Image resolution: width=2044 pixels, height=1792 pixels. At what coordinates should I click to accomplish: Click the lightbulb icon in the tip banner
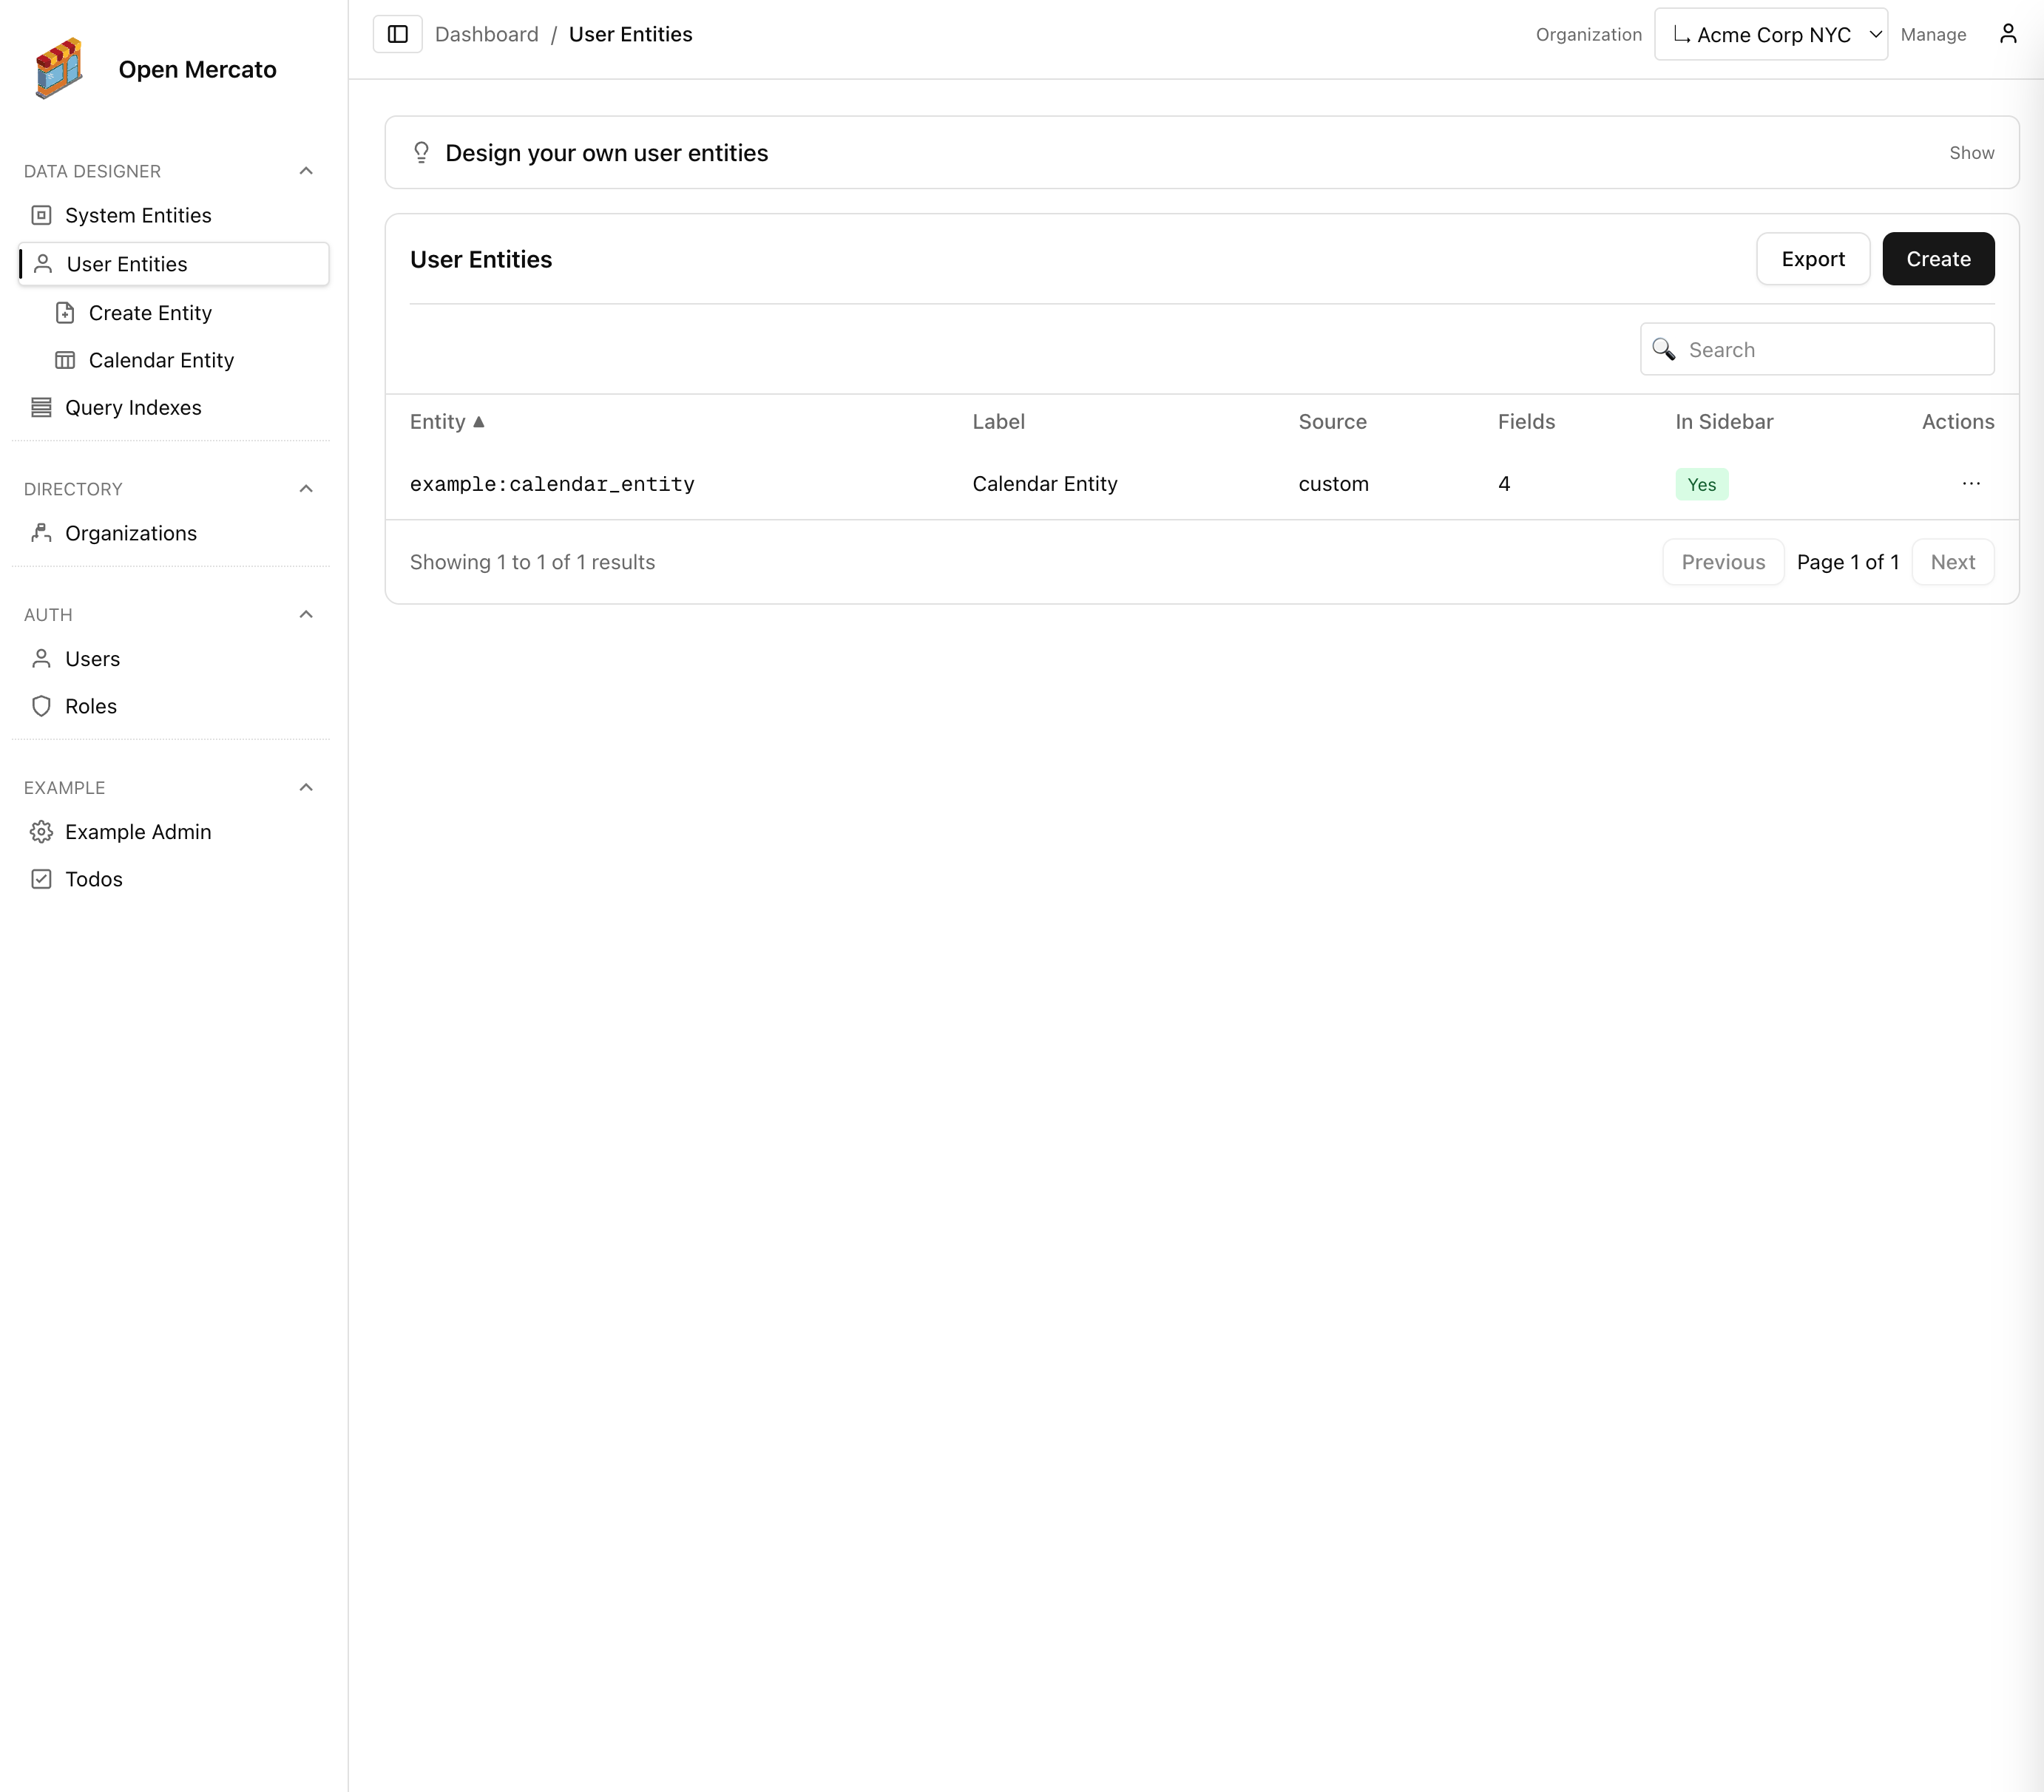pyautogui.click(x=421, y=152)
